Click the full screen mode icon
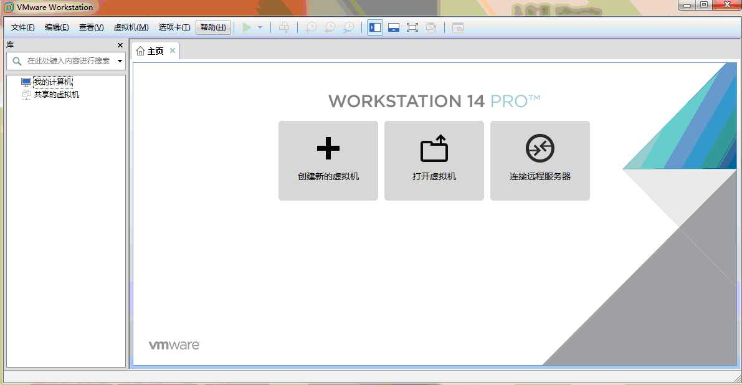Image resolution: width=742 pixels, height=385 pixels. [x=412, y=27]
